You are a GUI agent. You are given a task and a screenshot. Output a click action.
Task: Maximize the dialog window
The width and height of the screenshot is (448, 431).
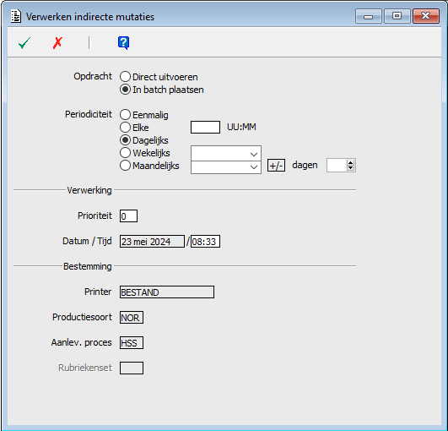click(397, 16)
